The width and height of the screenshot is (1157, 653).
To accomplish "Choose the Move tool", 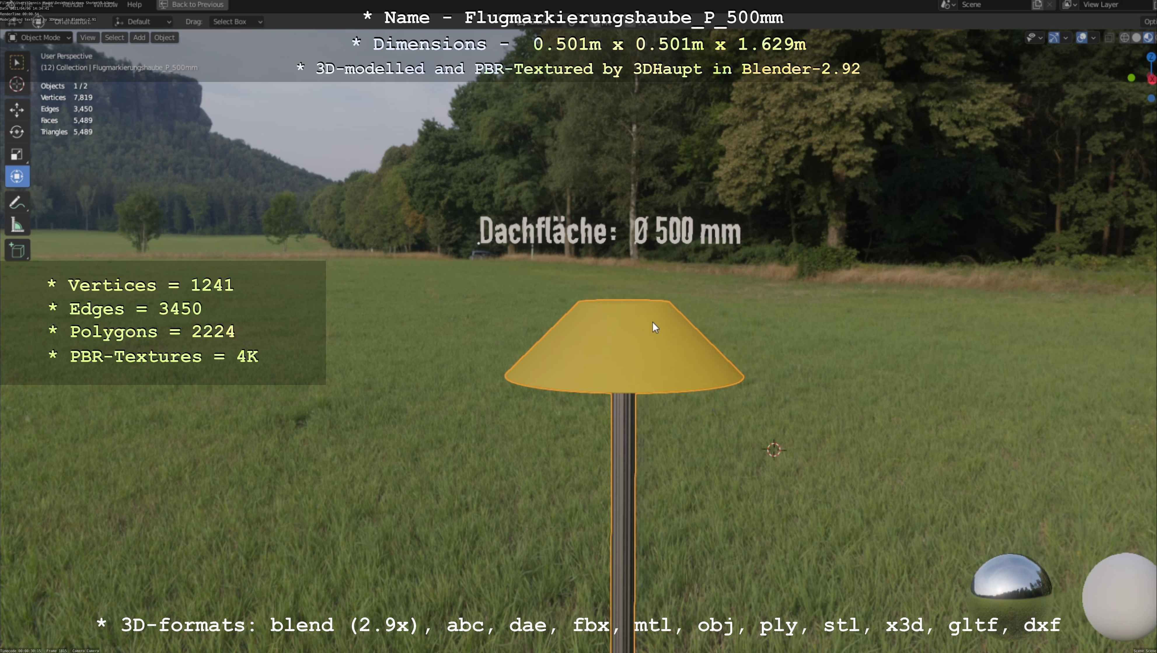I will click(17, 110).
